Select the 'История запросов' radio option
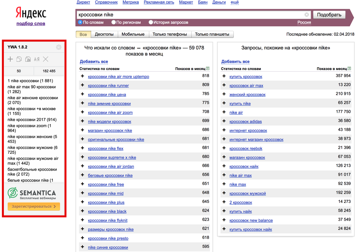 pos(151,22)
